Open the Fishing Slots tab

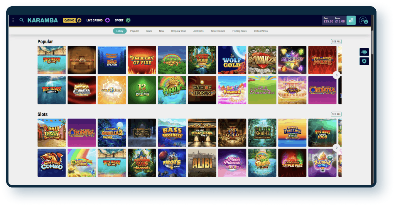pyautogui.click(x=239, y=31)
